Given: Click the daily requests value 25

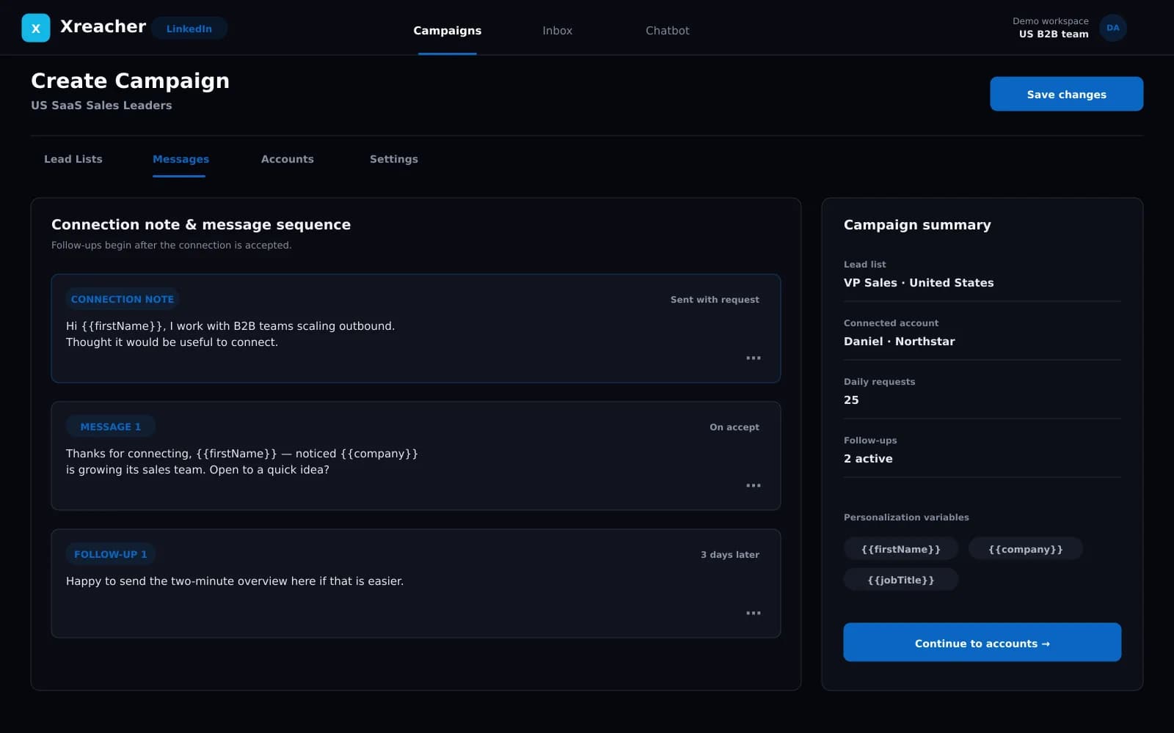Looking at the screenshot, I should coord(851,400).
